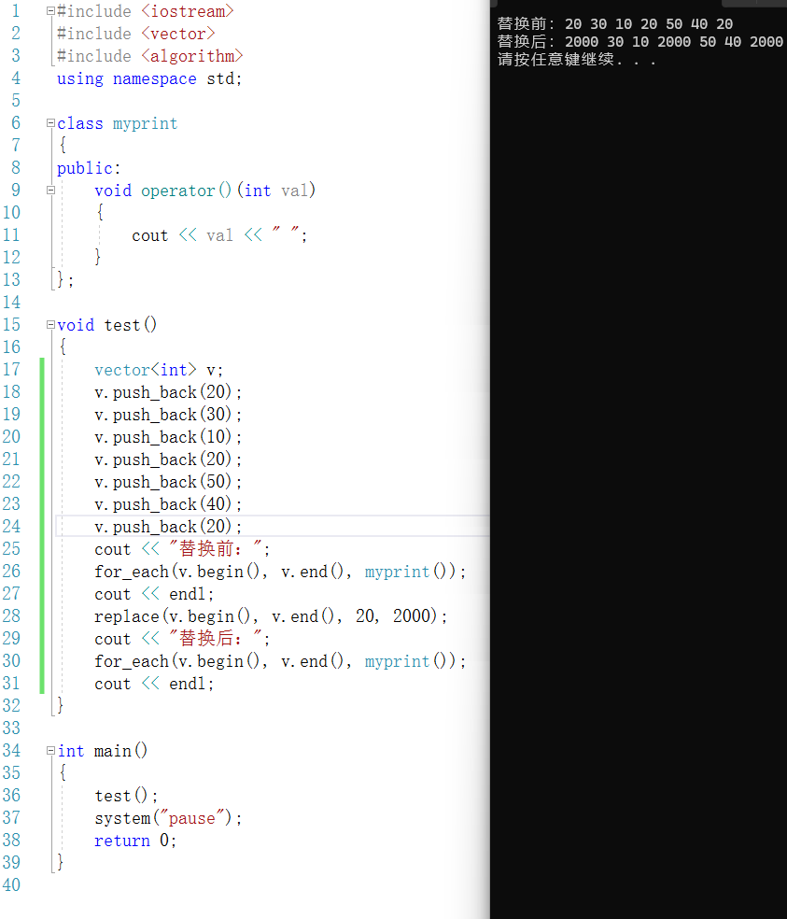
Task: Click the 'vector<int> v;' declaration
Action: coord(158,370)
